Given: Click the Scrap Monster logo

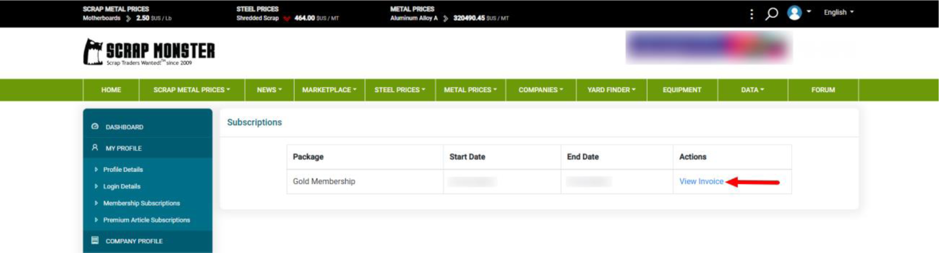Looking at the screenshot, I should 149,52.
